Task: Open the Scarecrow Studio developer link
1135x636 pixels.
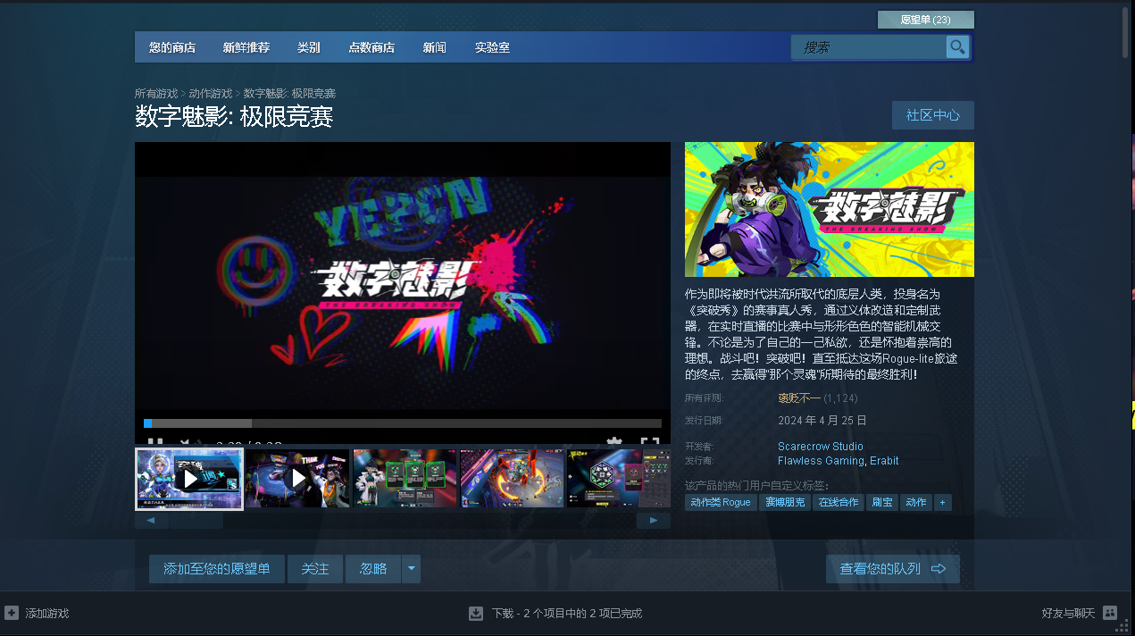Action: pyautogui.click(x=820, y=447)
